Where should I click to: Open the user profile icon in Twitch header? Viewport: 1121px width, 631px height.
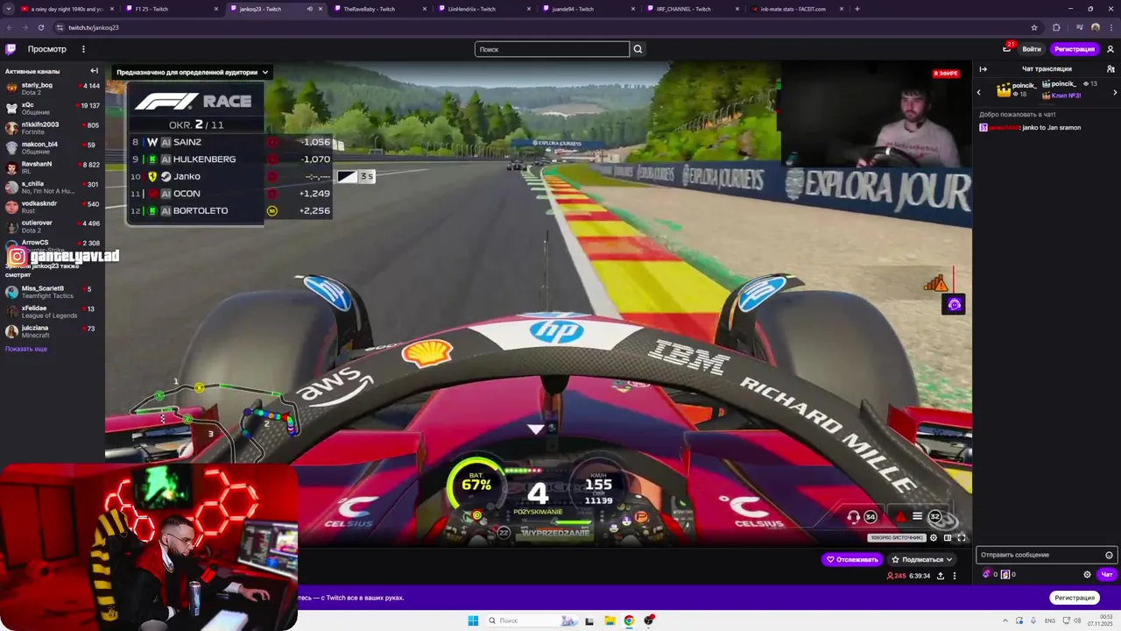tap(1110, 49)
